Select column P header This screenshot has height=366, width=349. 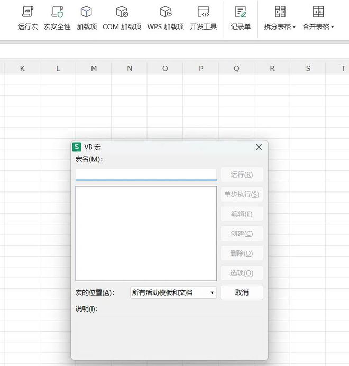pos(201,68)
